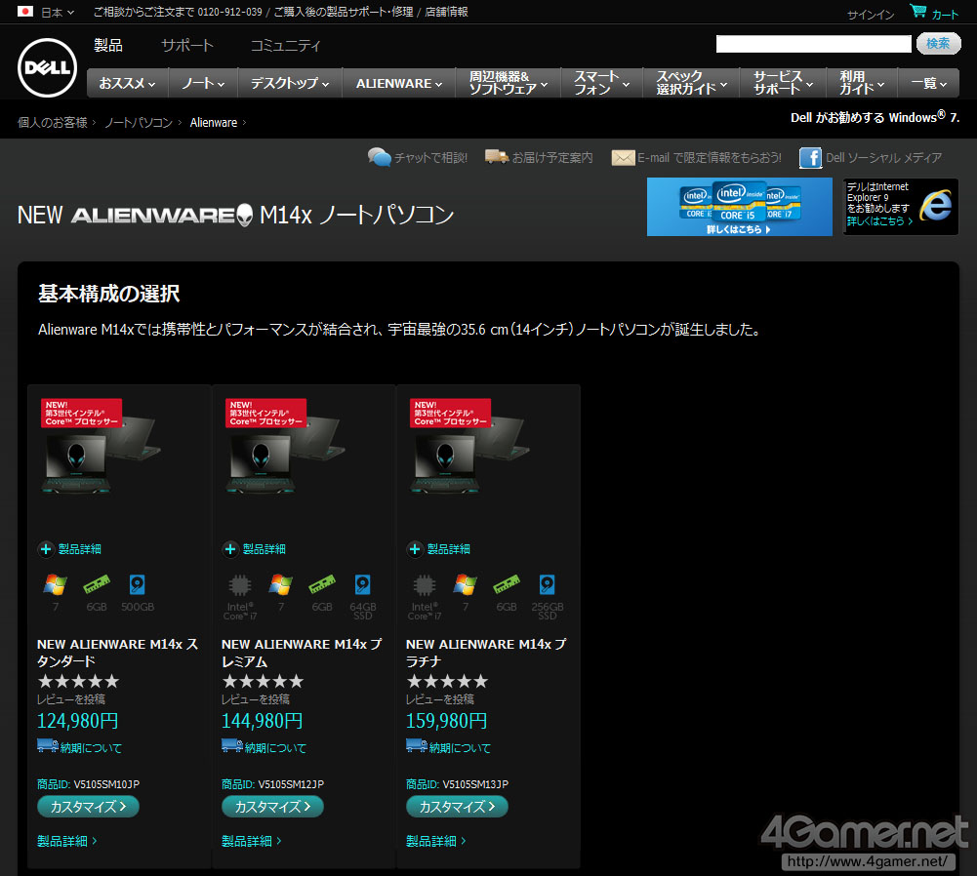
Task: Click the Dell logo
Action: coord(48,67)
